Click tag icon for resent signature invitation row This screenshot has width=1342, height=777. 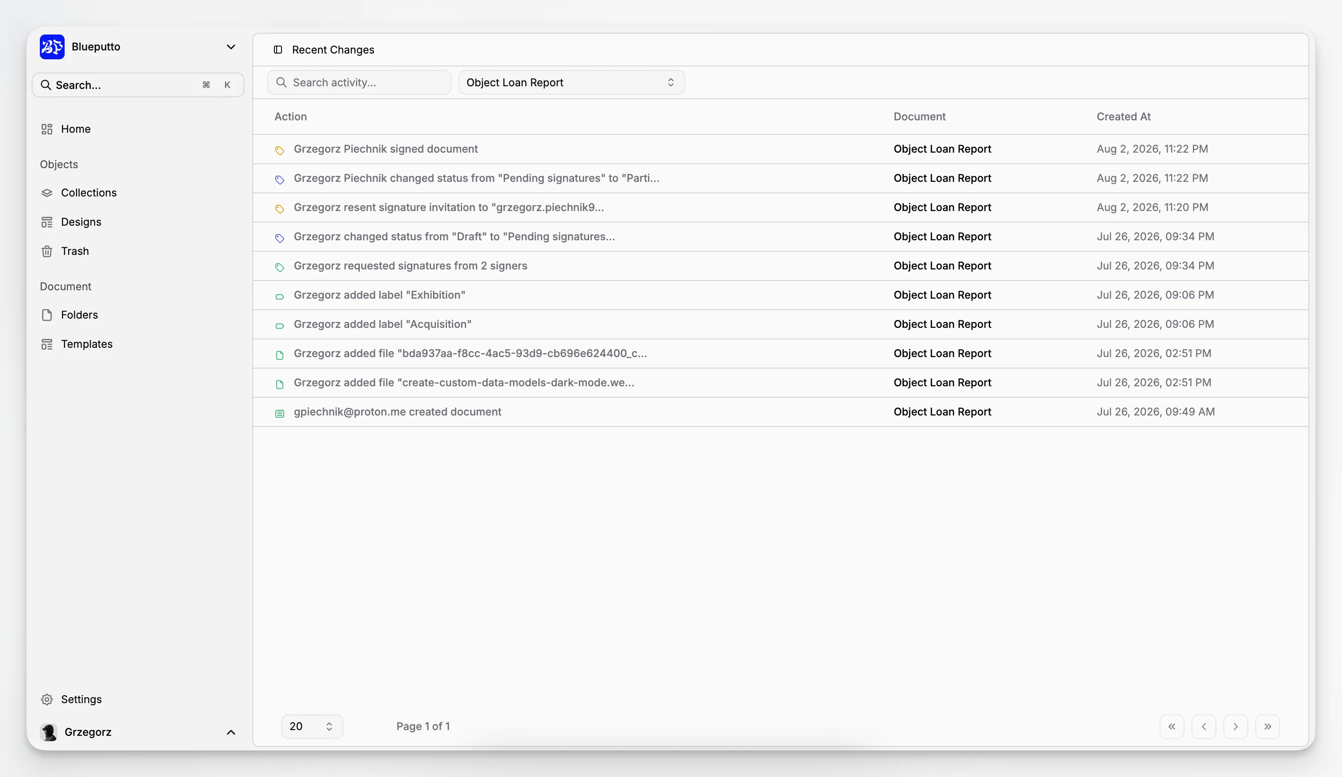point(280,209)
